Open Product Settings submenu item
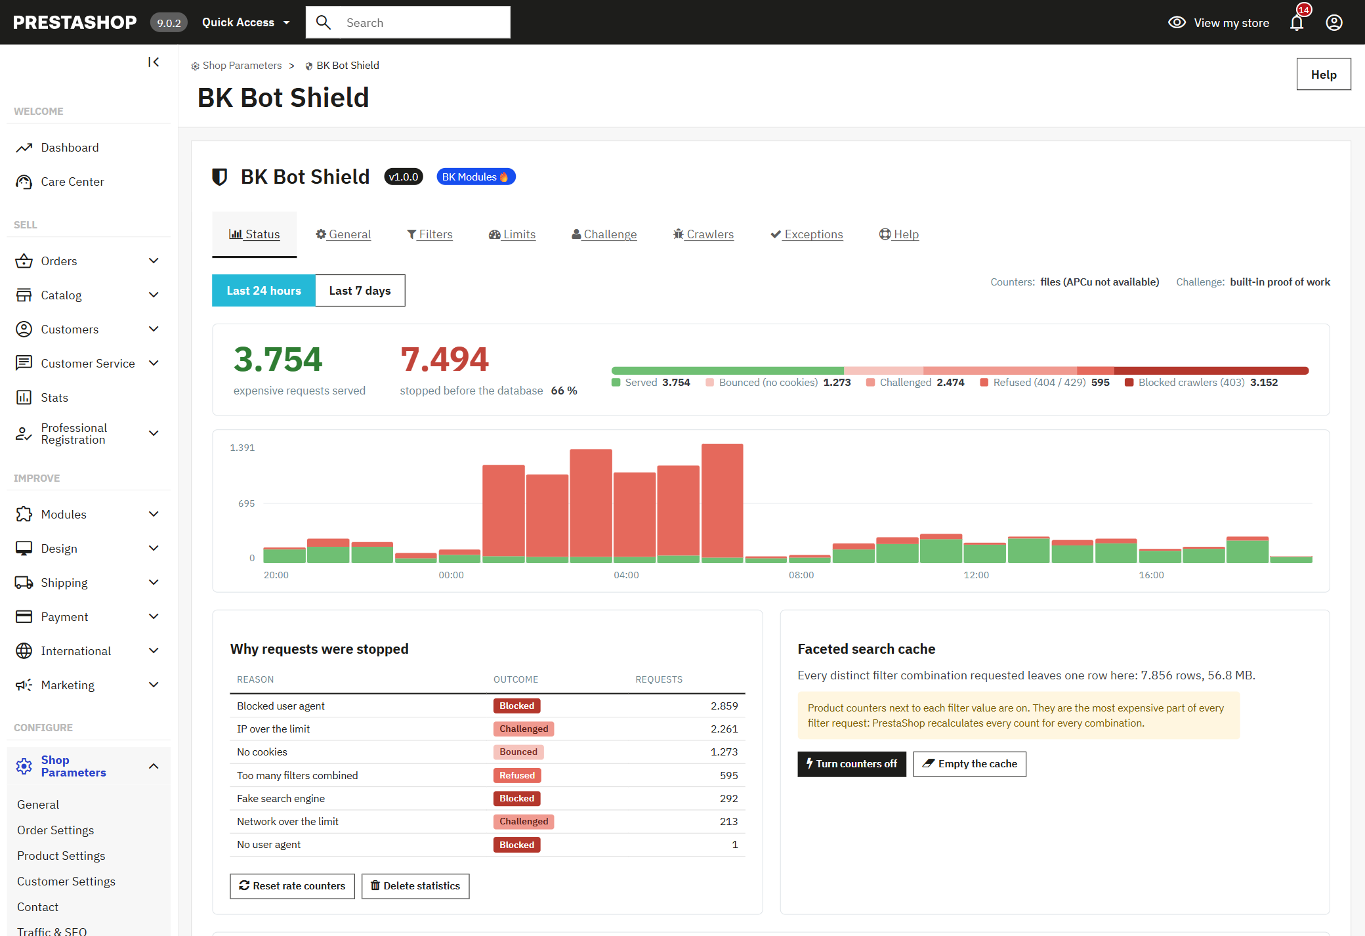This screenshot has width=1365, height=936. click(61, 856)
